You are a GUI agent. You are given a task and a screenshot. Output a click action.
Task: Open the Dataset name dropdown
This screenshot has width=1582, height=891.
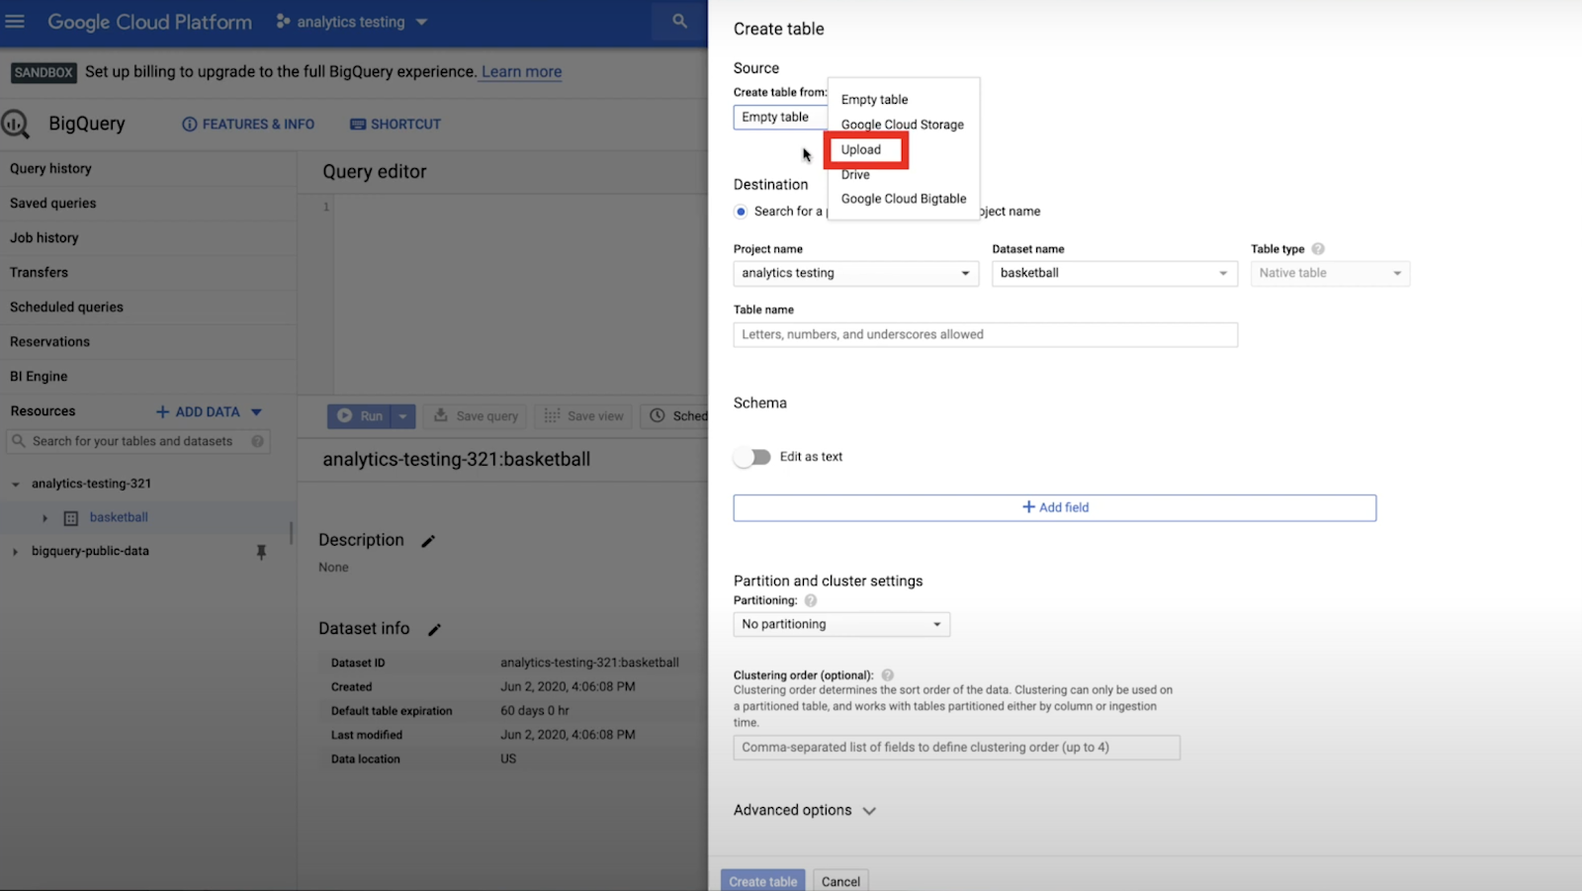click(1114, 273)
